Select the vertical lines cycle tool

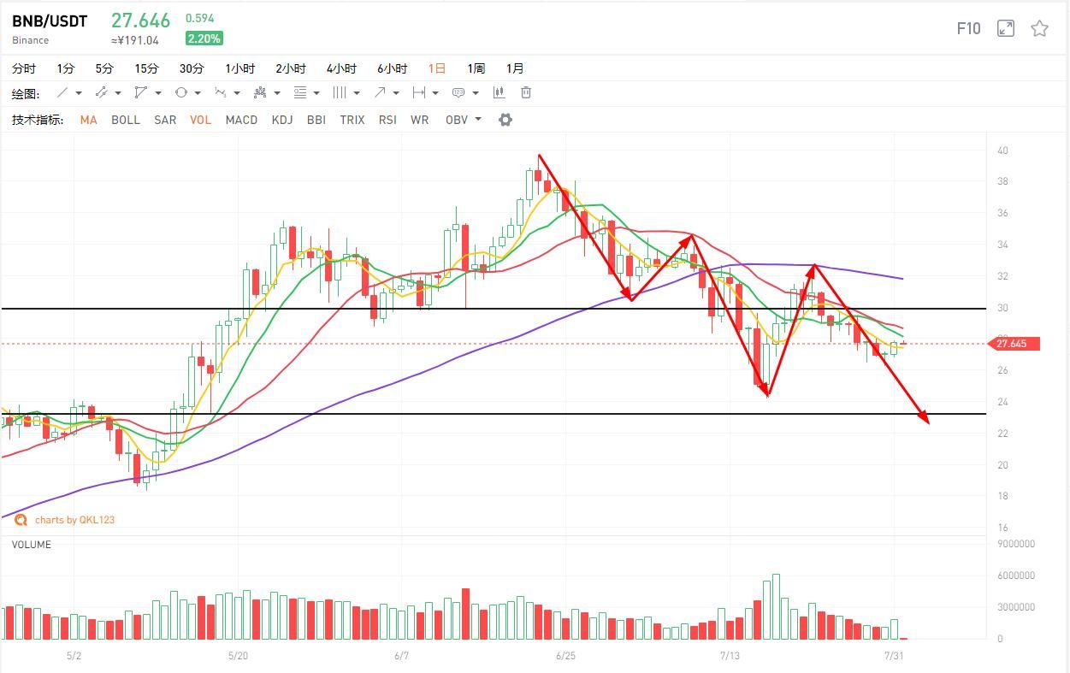(340, 92)
